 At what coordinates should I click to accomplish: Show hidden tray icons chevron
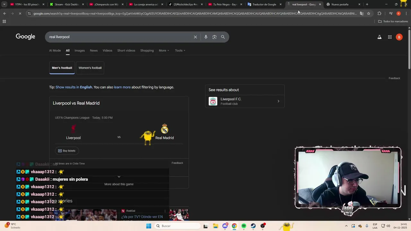pos(346,226)
